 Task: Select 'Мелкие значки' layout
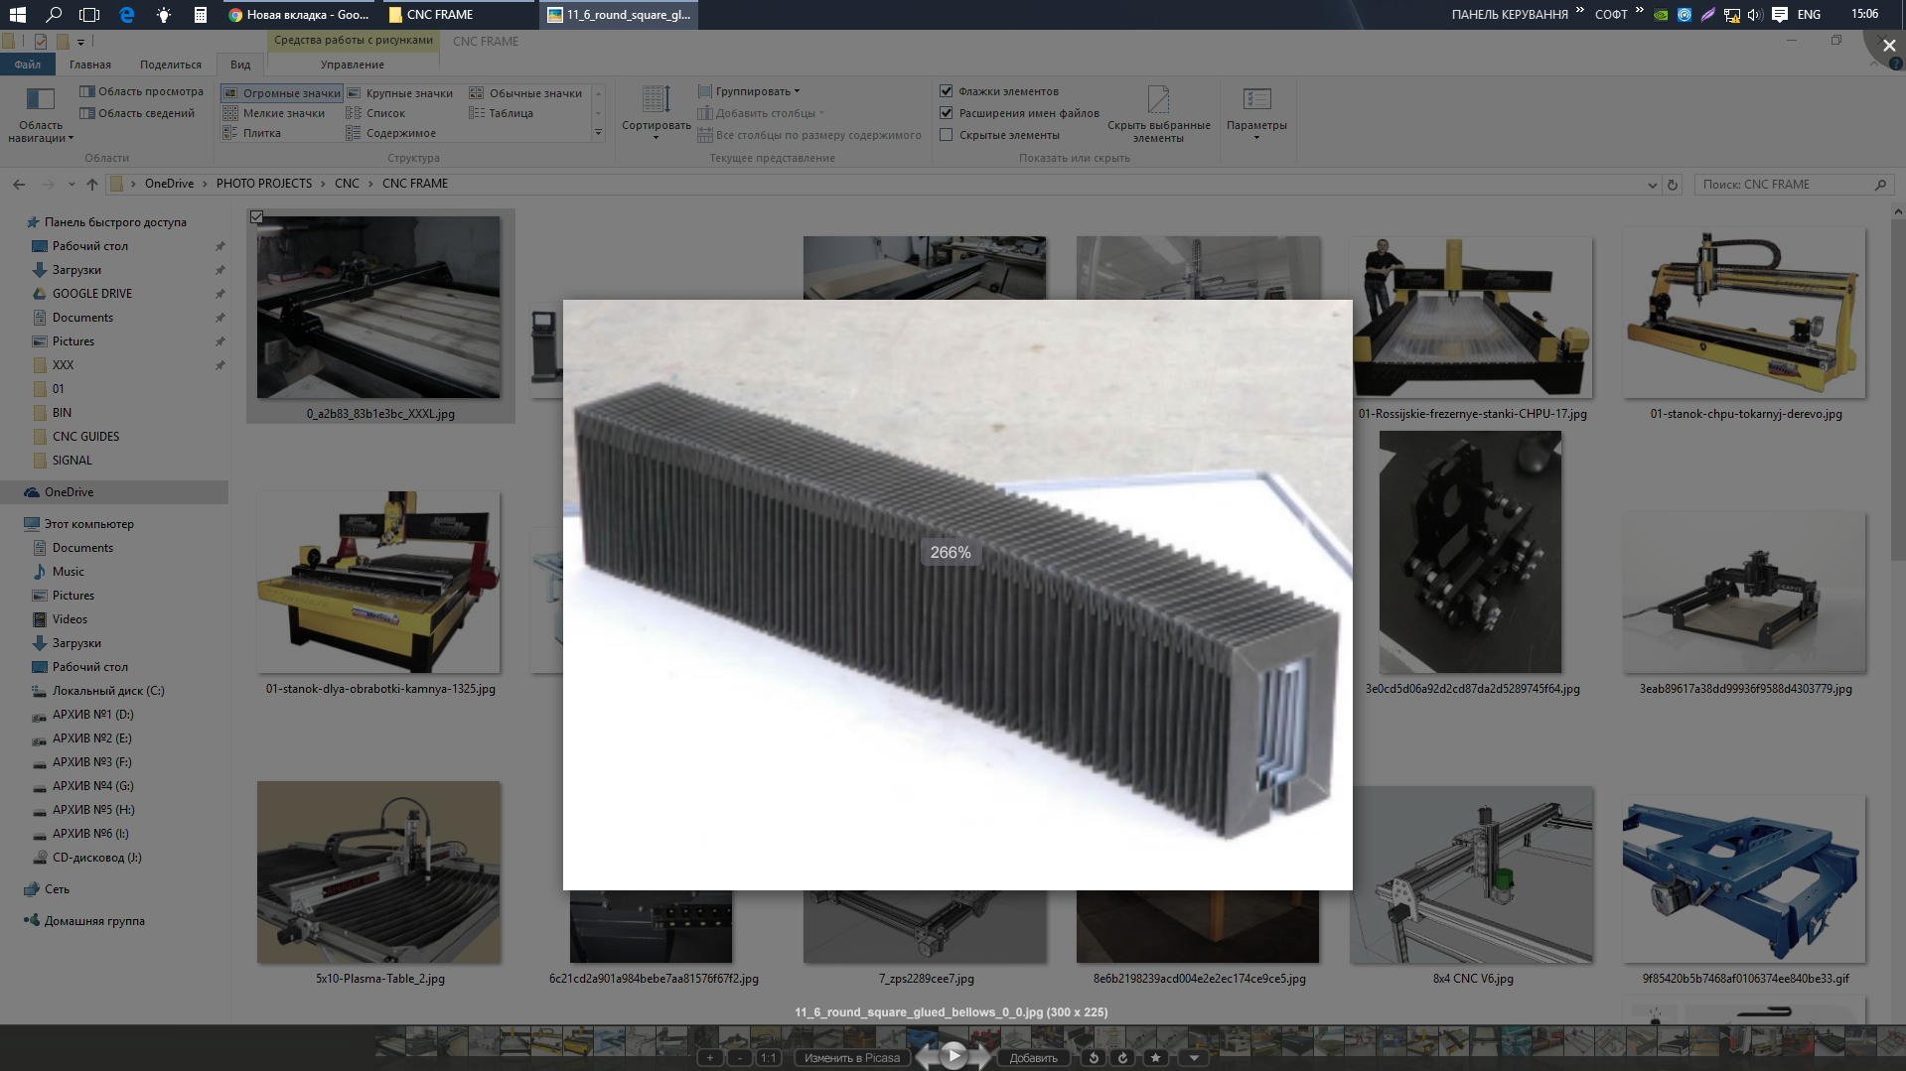click(274, 113)
